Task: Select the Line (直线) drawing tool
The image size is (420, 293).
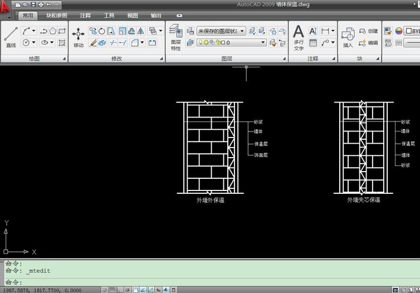Action: click(x=11, y=37)
